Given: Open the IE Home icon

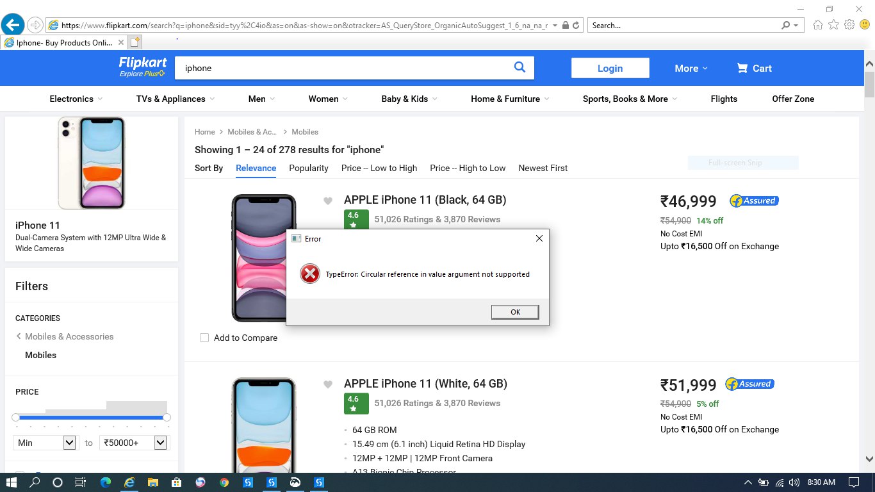Looking at the screenshot, I should [x=817, y=25].
